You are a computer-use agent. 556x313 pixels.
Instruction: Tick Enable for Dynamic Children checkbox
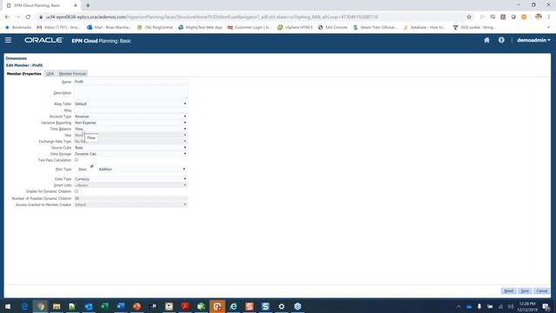[x=76, y=191]
